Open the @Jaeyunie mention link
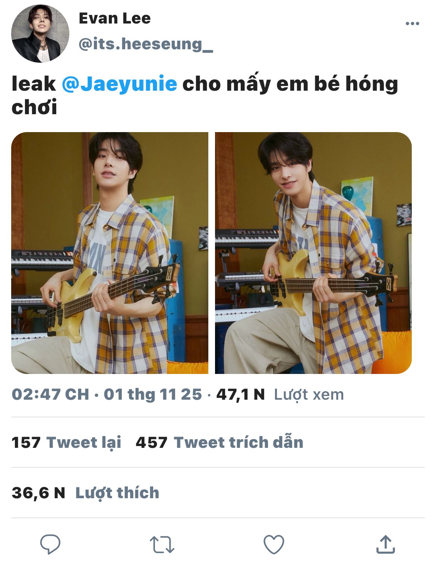This screenshot has height=568, width=436. coord(119,84)
